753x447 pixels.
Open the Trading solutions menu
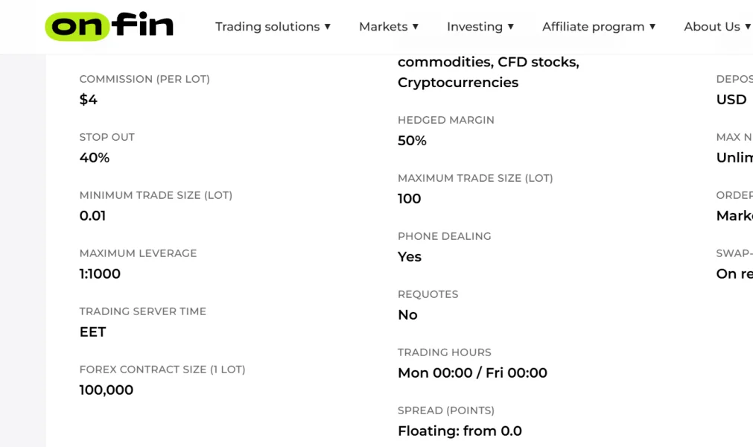pos(267,27)
